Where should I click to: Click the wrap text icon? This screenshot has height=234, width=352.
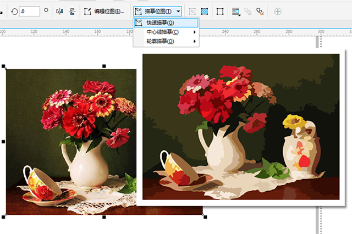(235, 11)
